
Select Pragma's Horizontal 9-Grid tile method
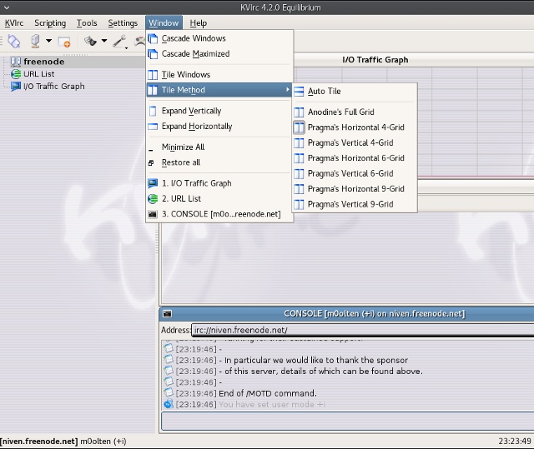tap(355, 188)
